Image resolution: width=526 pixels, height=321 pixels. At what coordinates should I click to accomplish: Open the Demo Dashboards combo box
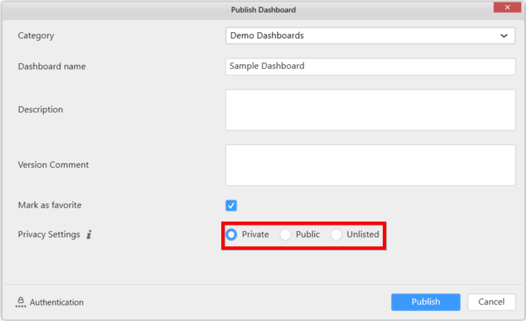pyautogui.click(x=360, y=36)
